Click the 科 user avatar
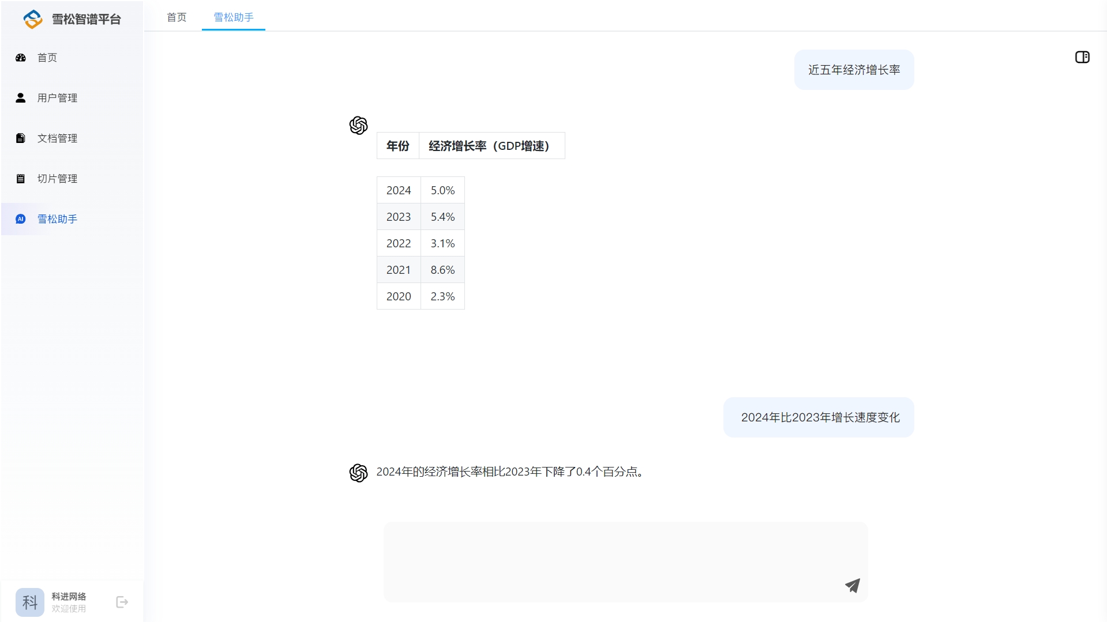This screenshot has width=1107, height=622. (29, 602)
